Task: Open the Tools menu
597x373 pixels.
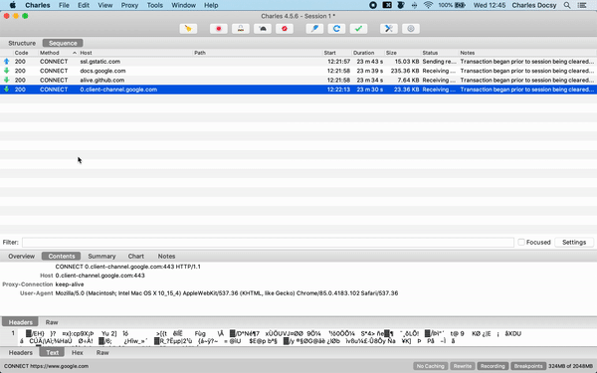Action: (x=154, y=5)
